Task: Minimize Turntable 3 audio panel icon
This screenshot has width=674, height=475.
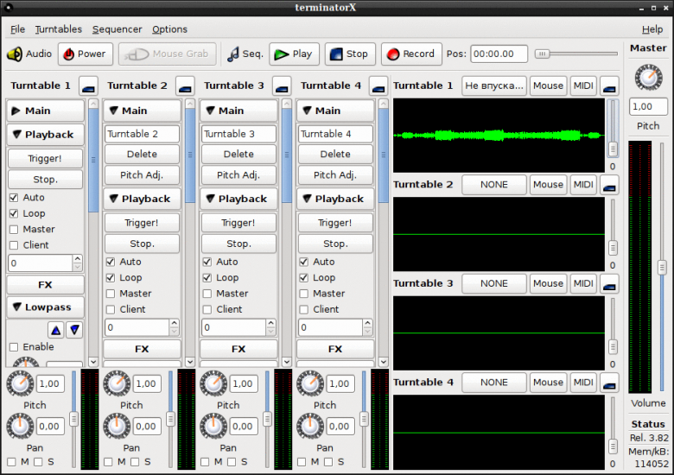Action: click(609, 283)
